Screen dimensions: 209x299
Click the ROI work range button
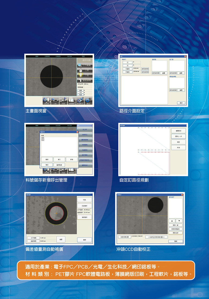pyautogui.click(x=85, y=65)
